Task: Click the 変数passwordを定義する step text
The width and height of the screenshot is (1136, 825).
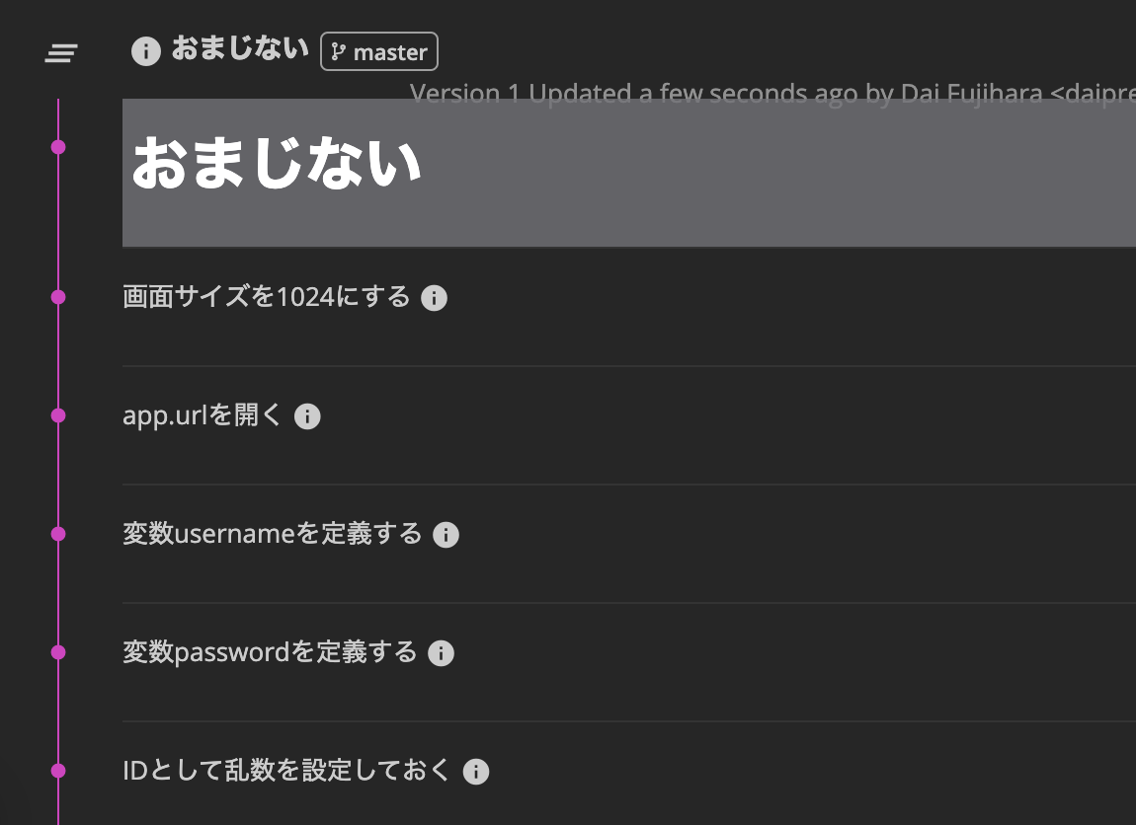Action: point(270,652)
